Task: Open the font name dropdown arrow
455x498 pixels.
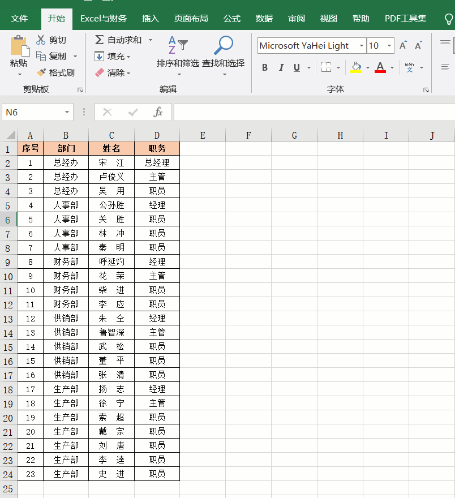Action: (361, 46)
